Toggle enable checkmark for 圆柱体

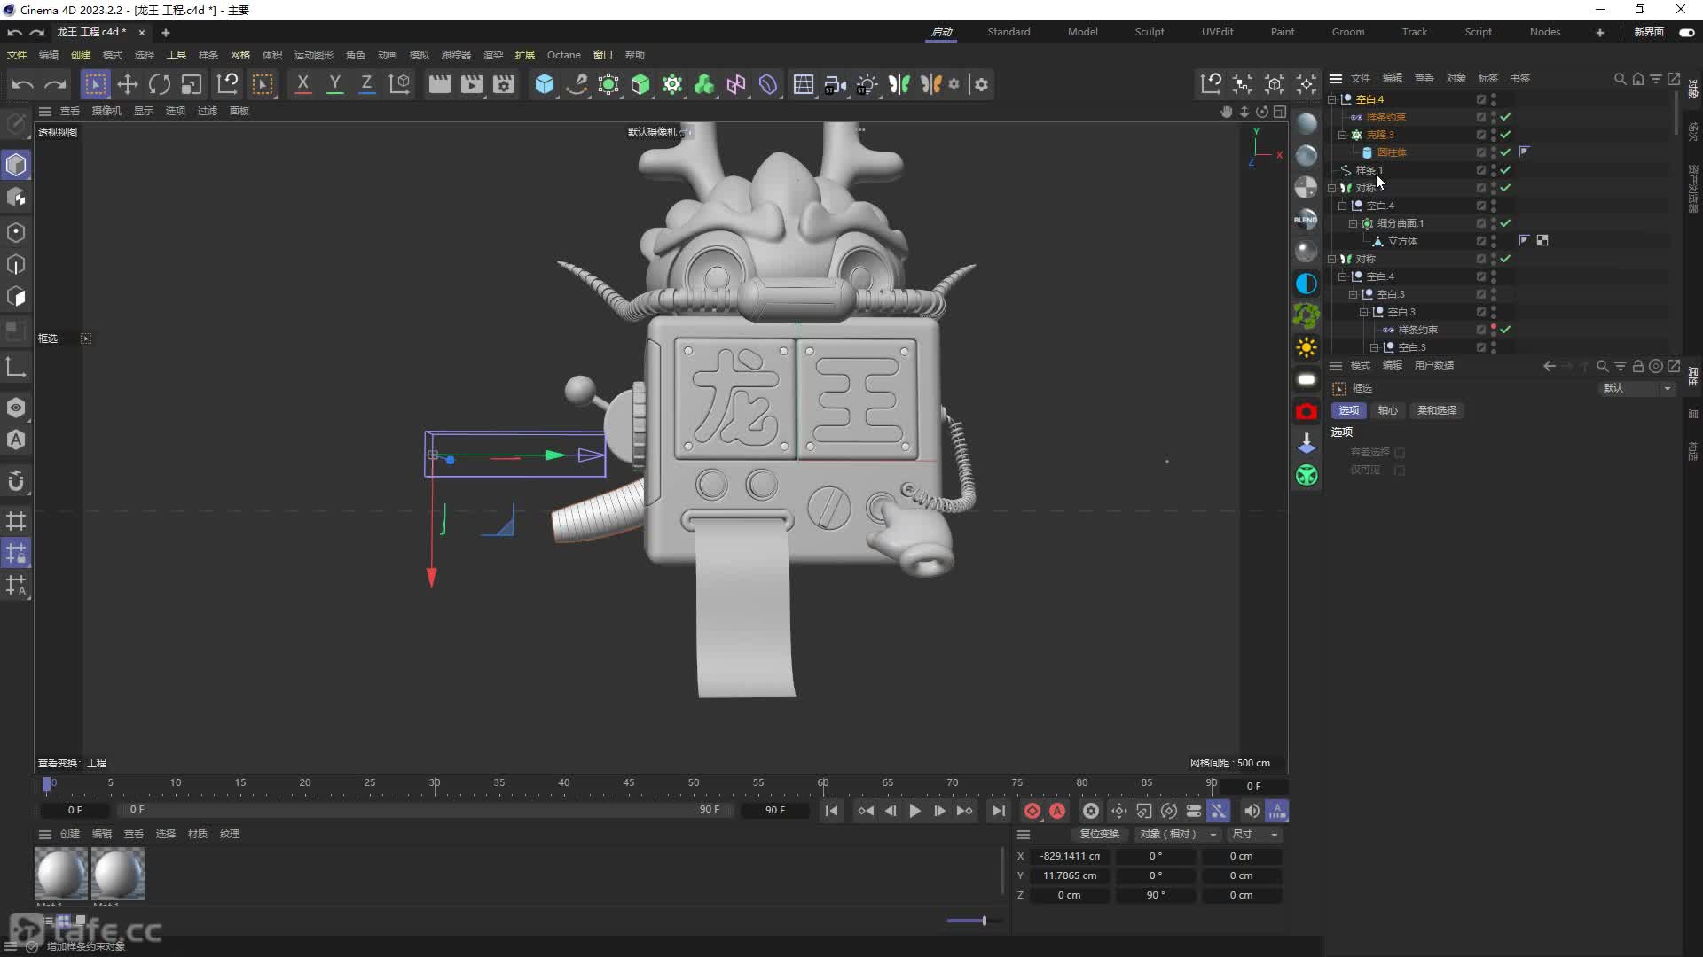(1506, 152)
